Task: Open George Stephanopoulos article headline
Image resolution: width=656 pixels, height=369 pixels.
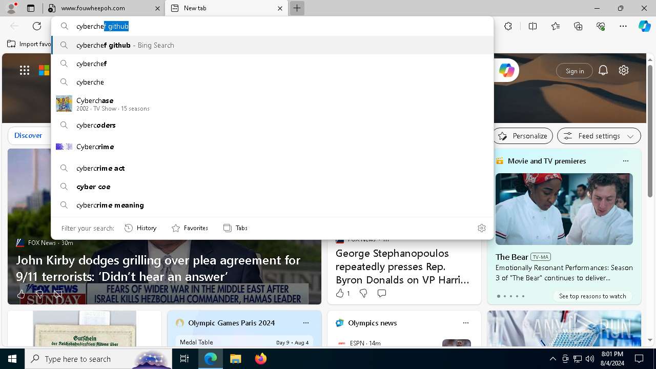Action: click(402, 266)
